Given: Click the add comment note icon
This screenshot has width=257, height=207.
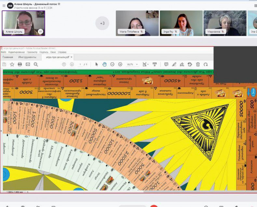Looking at the screenshot, I should click(x=166, y=64).
